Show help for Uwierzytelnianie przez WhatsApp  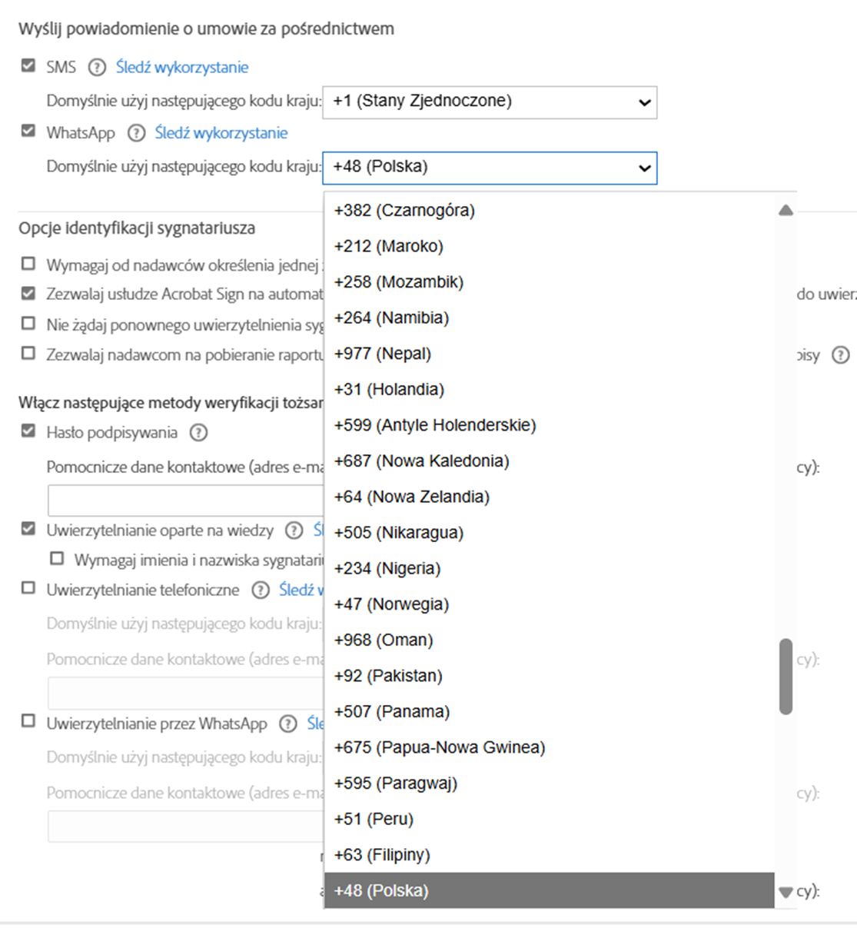(288, 723)
